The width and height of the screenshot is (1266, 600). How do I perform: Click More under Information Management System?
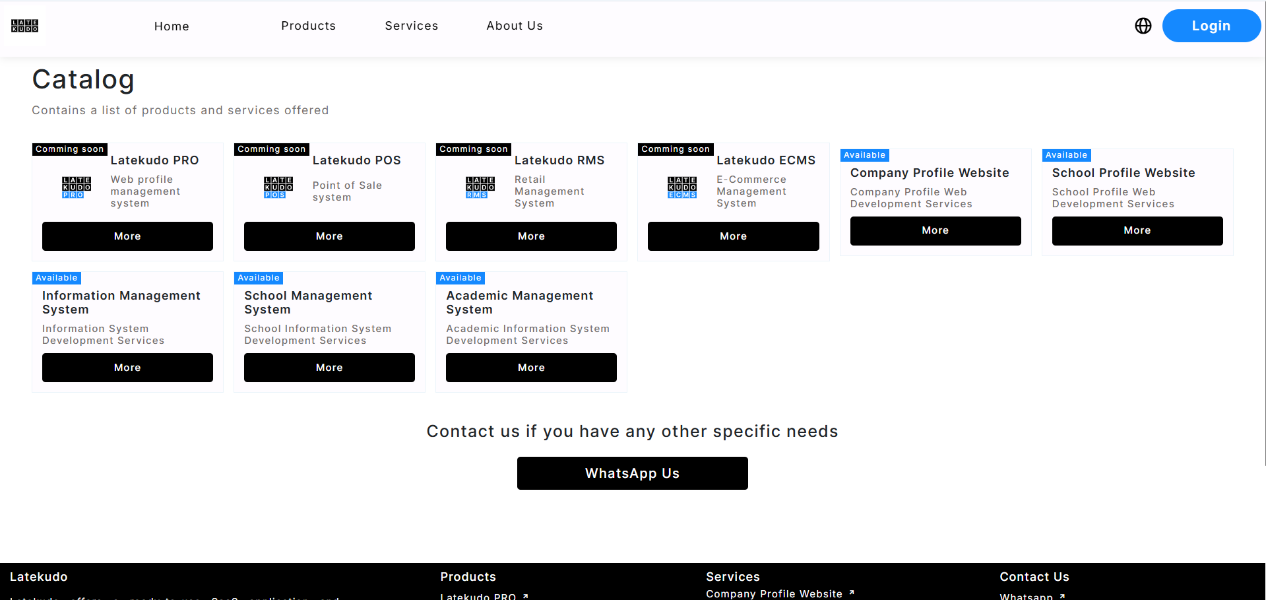(127, 368)
